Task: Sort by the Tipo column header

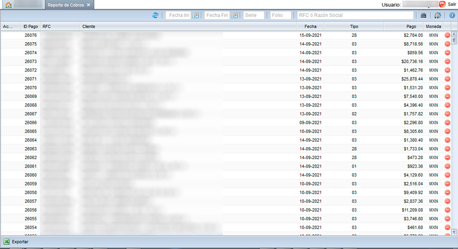Action: [x=354, y=26]
